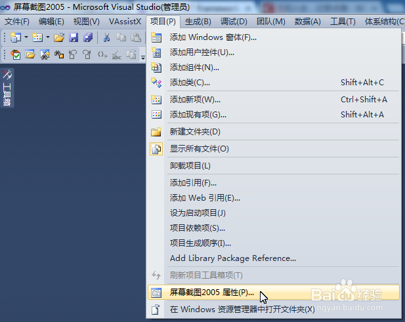
Task: Open the 工具(T) menu
Action: coord(343,22)
